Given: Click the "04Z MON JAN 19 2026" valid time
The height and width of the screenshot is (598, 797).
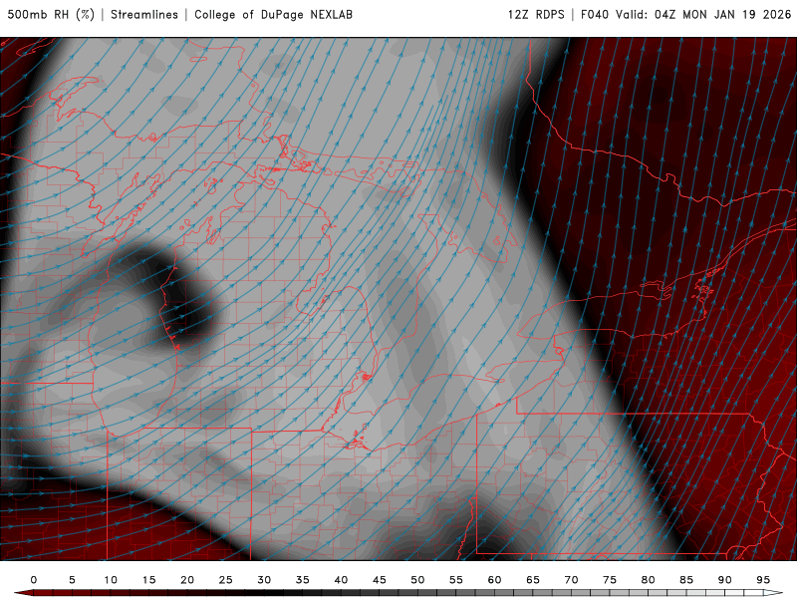Looking at the screenshot, I should [723, 15].
